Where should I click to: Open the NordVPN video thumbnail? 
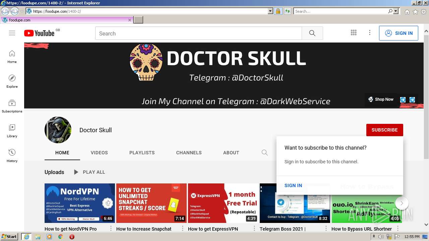pos(80,203)
